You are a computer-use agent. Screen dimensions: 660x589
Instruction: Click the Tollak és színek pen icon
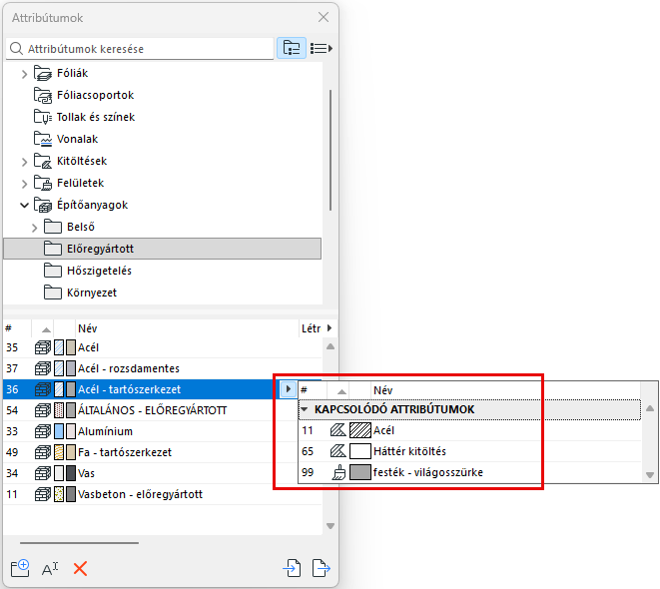pos(43,117)
